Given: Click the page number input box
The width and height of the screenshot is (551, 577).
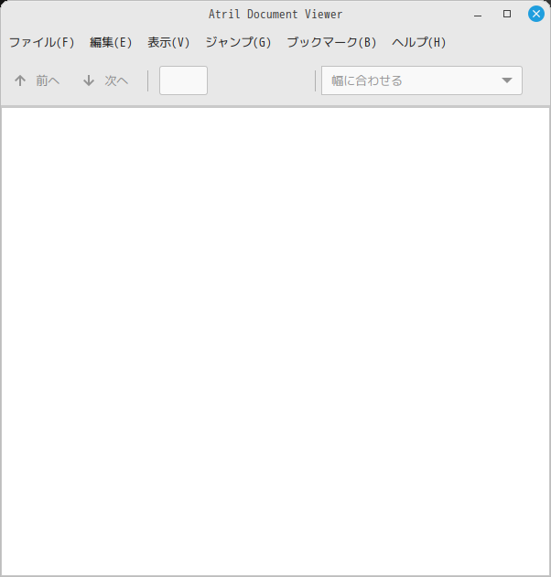Looking at the screenshot, I should tap(183, 80).
